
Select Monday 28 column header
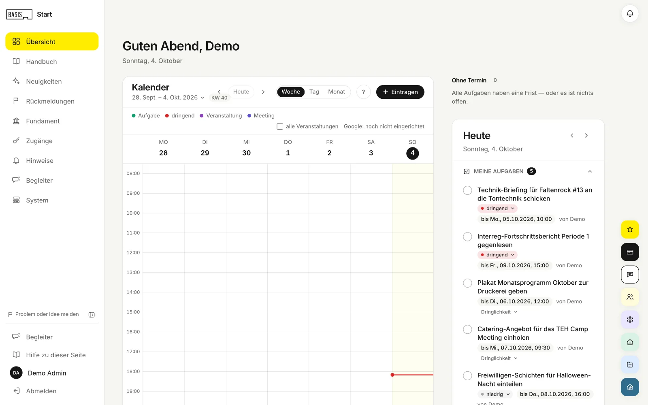(x=163, y=148)
